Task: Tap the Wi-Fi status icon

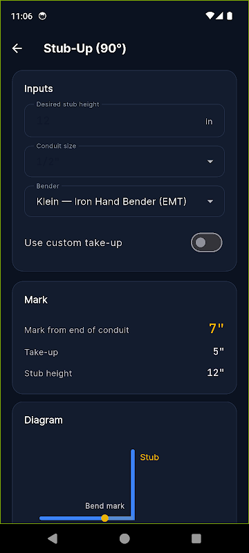Action: [x=210, y=16]
